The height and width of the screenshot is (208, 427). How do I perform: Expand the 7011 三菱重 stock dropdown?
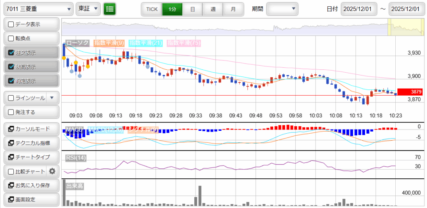(x=38, y=9)
